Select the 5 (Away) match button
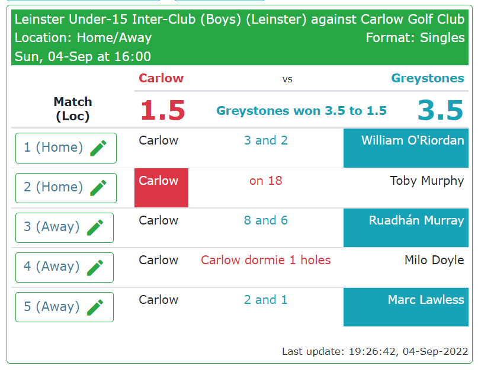 click(65, 307)
